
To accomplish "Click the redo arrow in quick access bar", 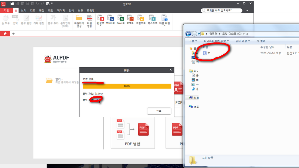I will click(42, 3).
